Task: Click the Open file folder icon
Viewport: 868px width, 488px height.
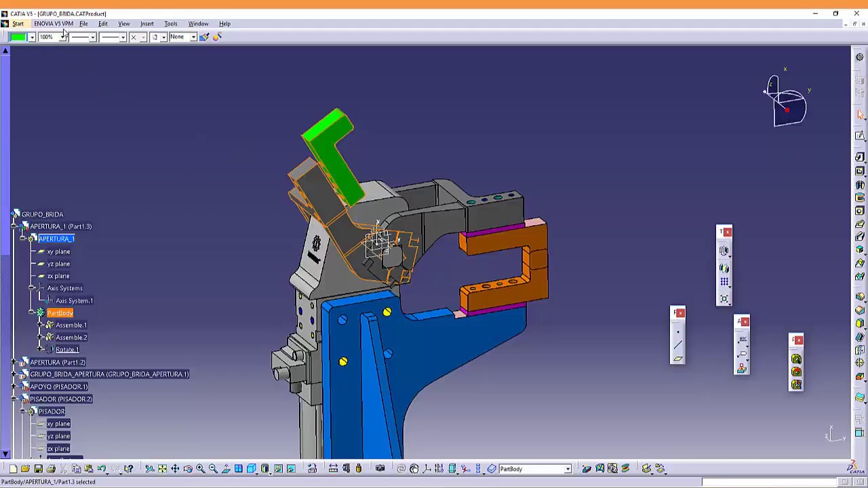Action: pos(25,468)
